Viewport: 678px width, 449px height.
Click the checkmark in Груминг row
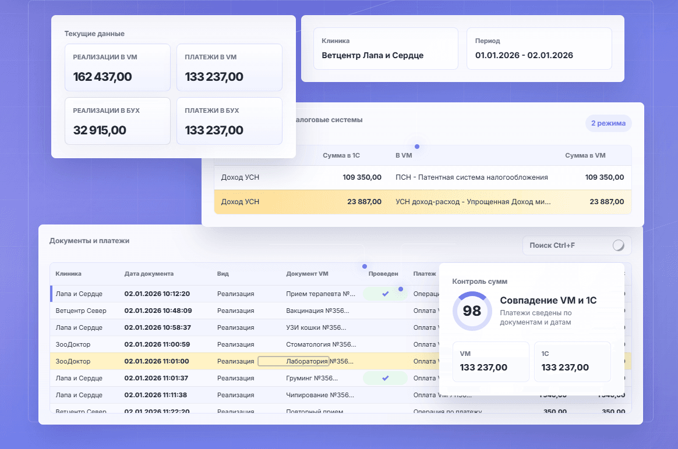pyautogui.click(x=385, y=378)
